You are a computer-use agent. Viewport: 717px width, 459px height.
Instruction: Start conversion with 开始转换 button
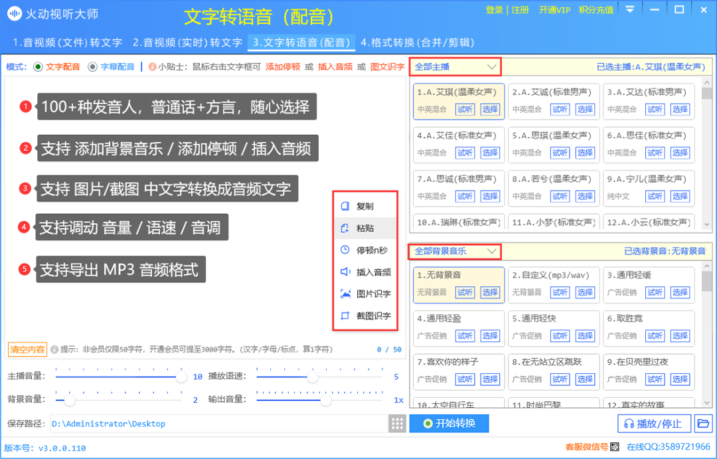pyautogui.click(x=449, y=423)
